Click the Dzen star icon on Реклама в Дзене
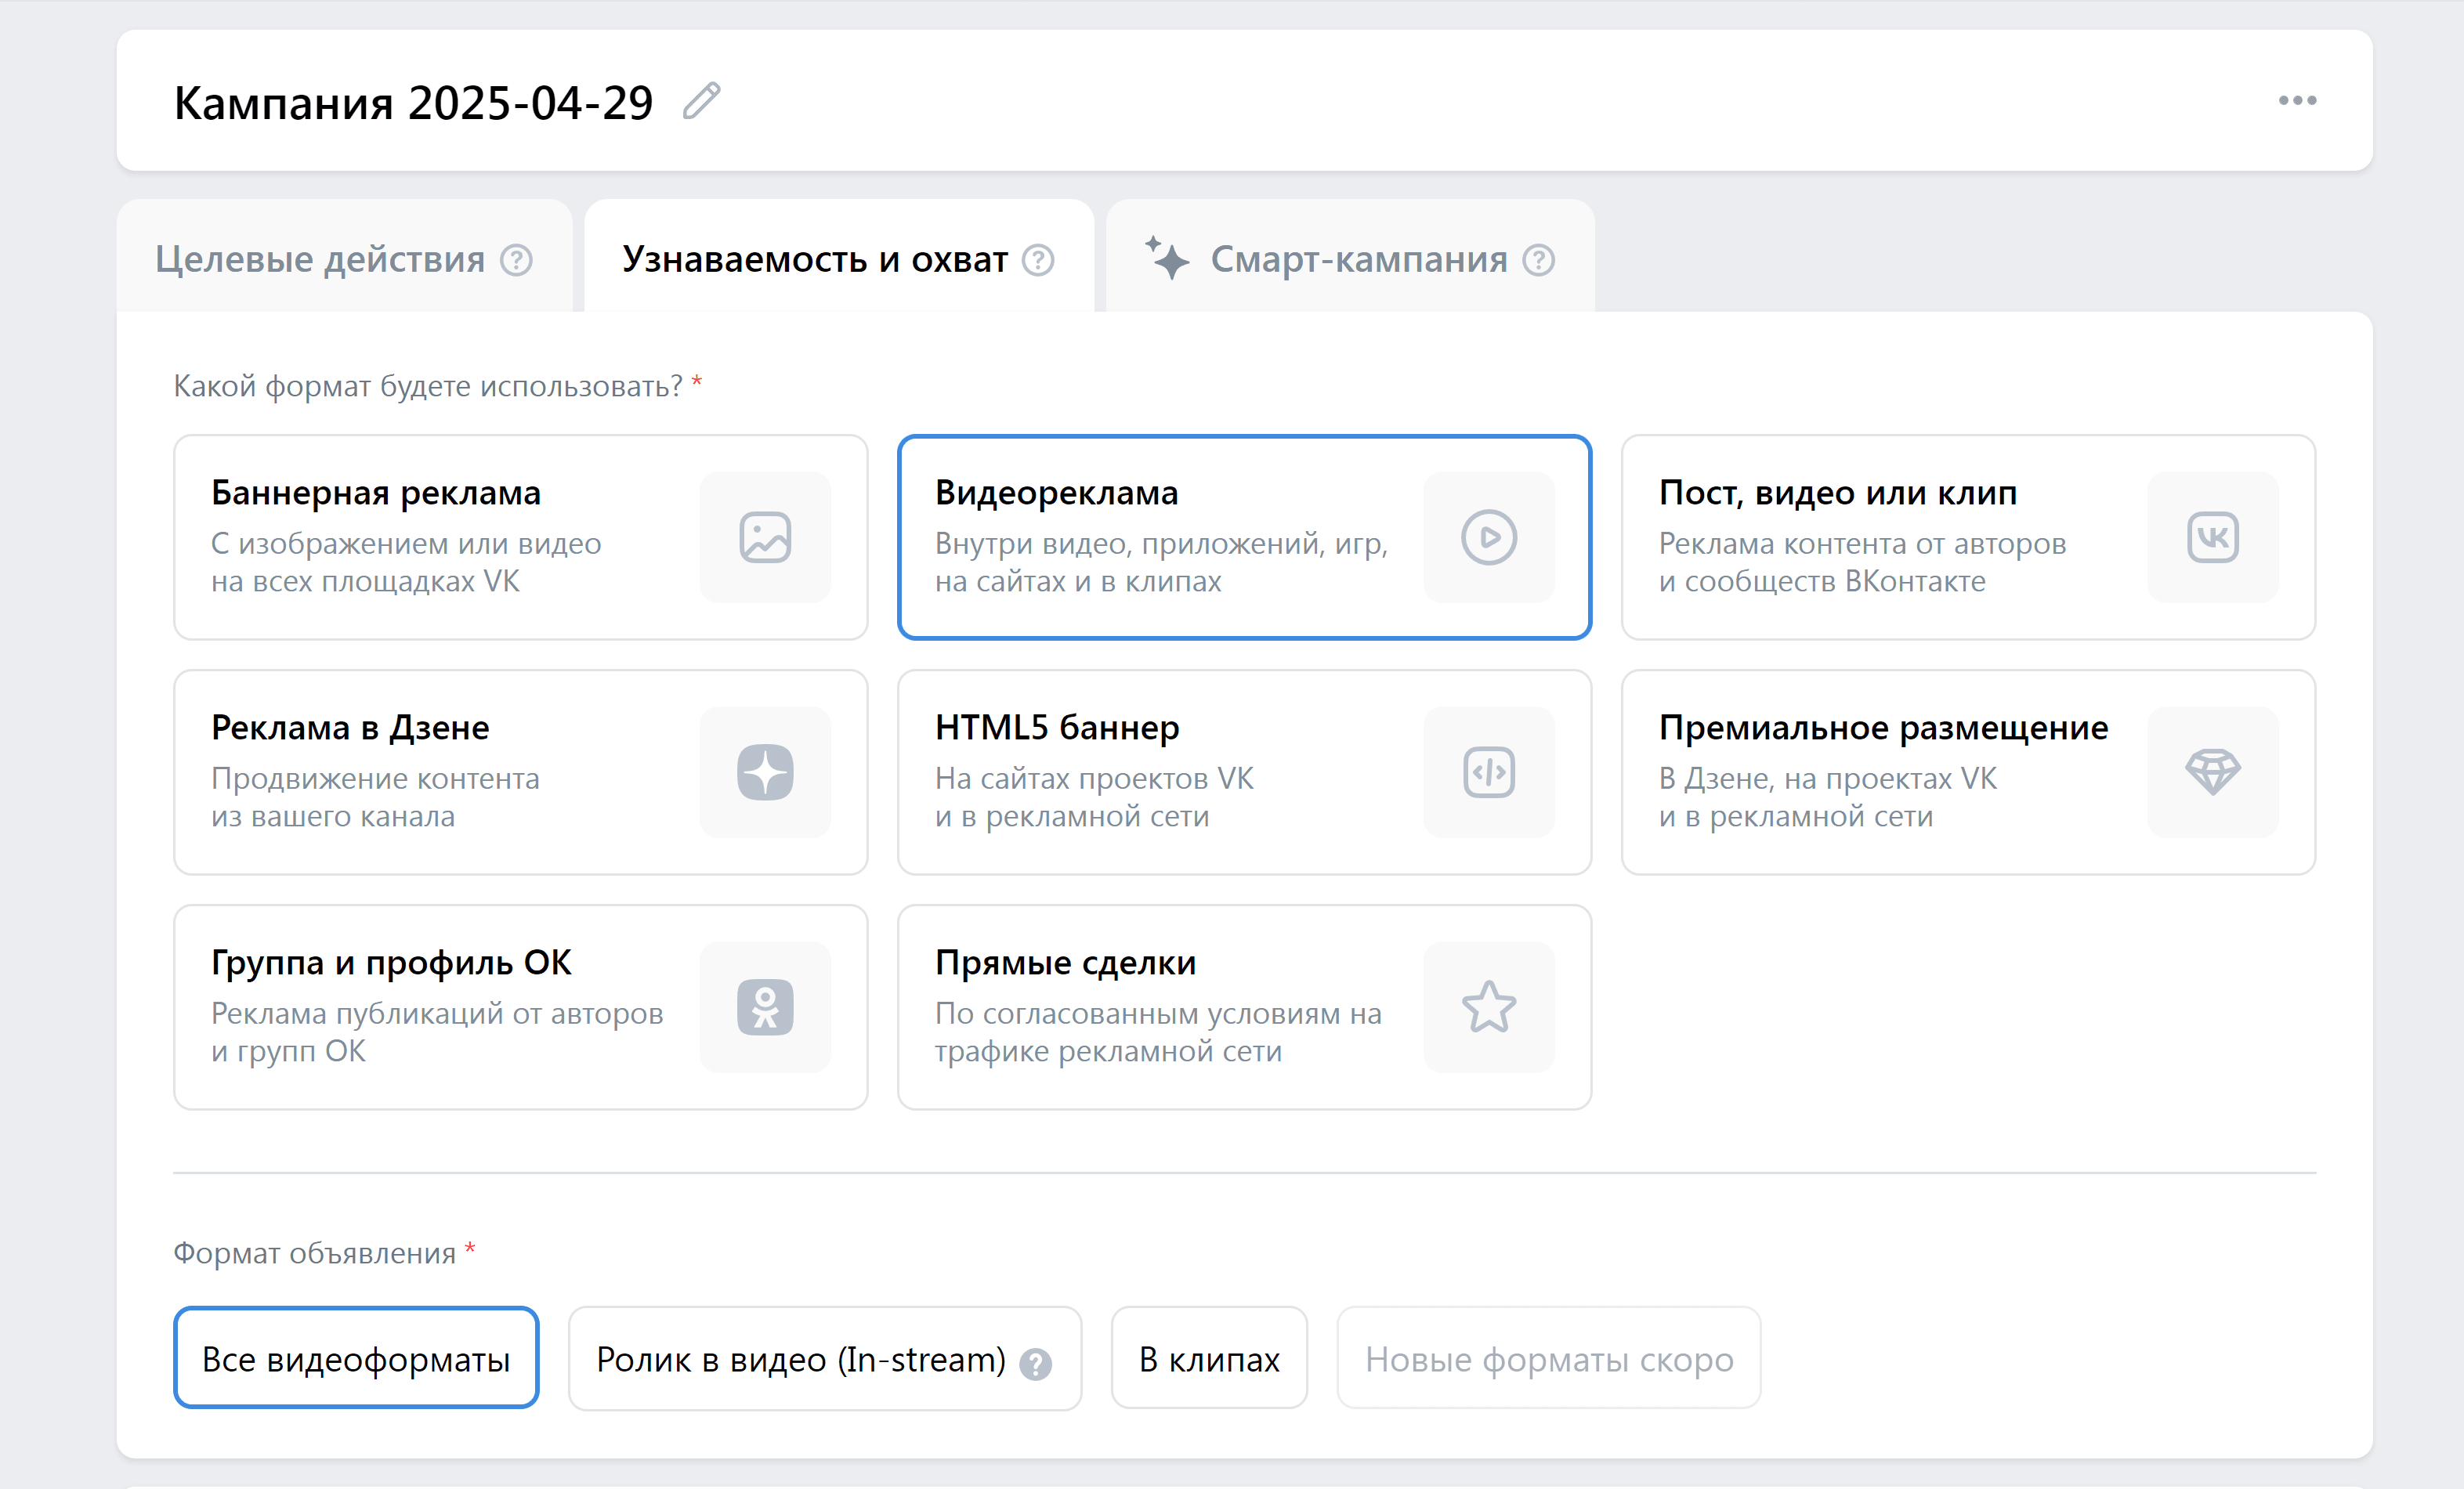The image size is (2464, 1489). pos(765,772)
